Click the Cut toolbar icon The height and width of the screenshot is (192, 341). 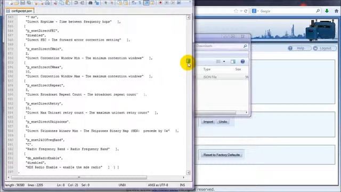(55, 3)
